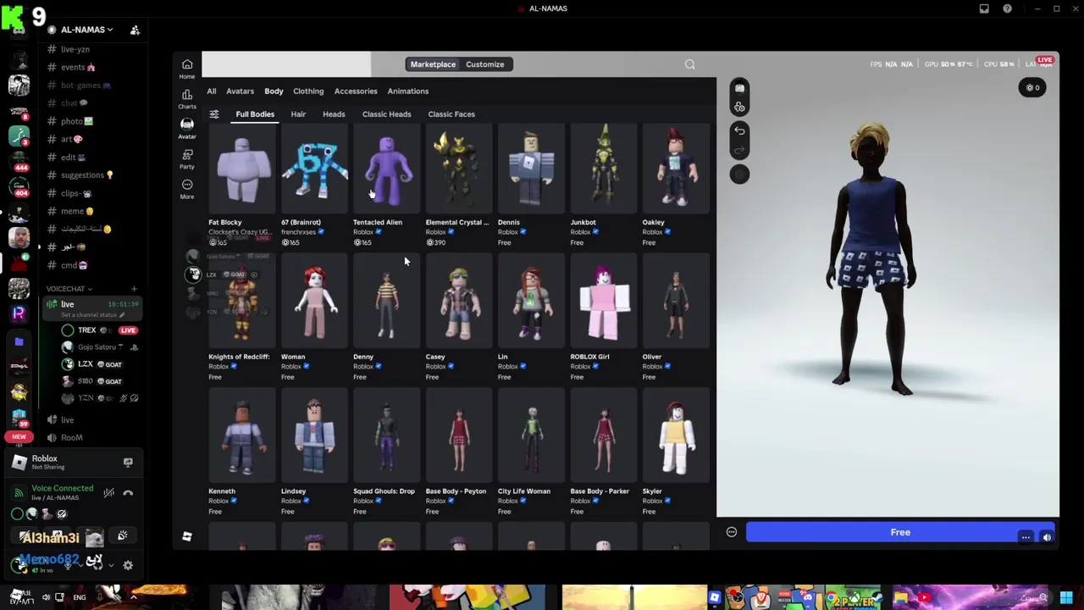The image size is (1084, 610).
Task: Click the redo arrow in avatar preview
Action: pyautogui.click(x=739, y=151)
